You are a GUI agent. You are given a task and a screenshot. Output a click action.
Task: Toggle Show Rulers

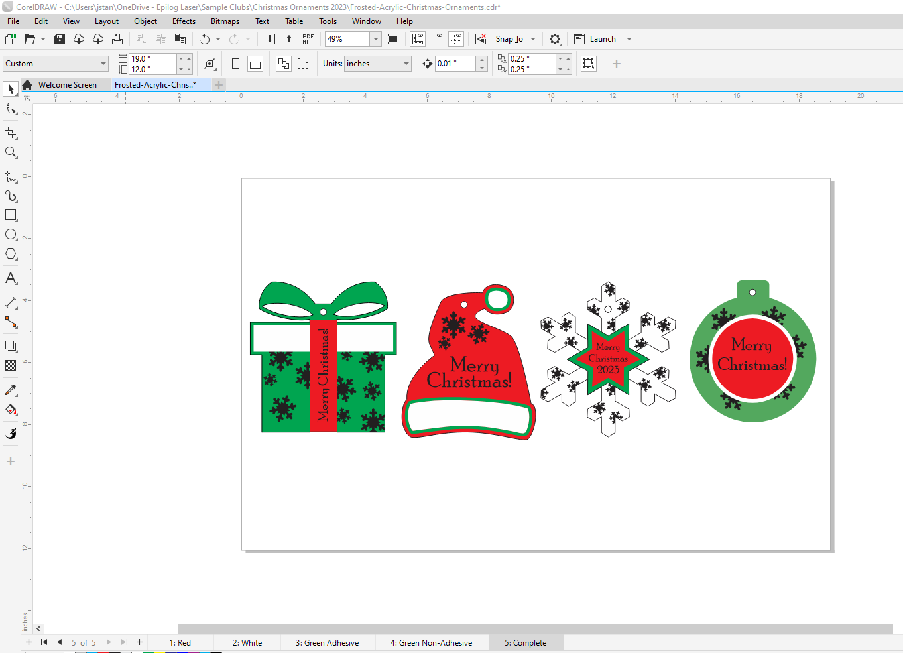pos(418,39)
